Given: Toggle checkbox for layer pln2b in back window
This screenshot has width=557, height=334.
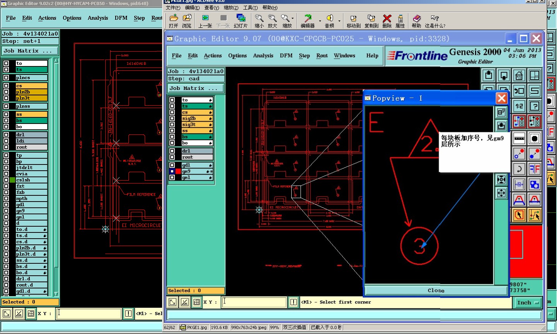Looking at the screenshot, I should coord(6,92).
